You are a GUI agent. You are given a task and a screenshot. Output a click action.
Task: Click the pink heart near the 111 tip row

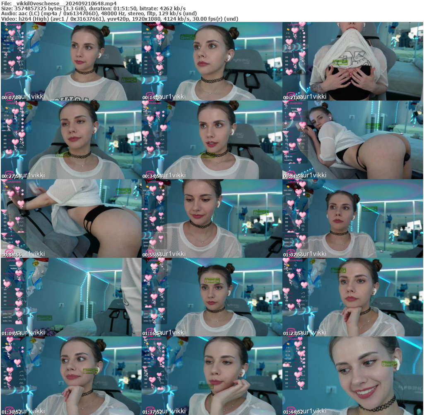pos(18,73)
